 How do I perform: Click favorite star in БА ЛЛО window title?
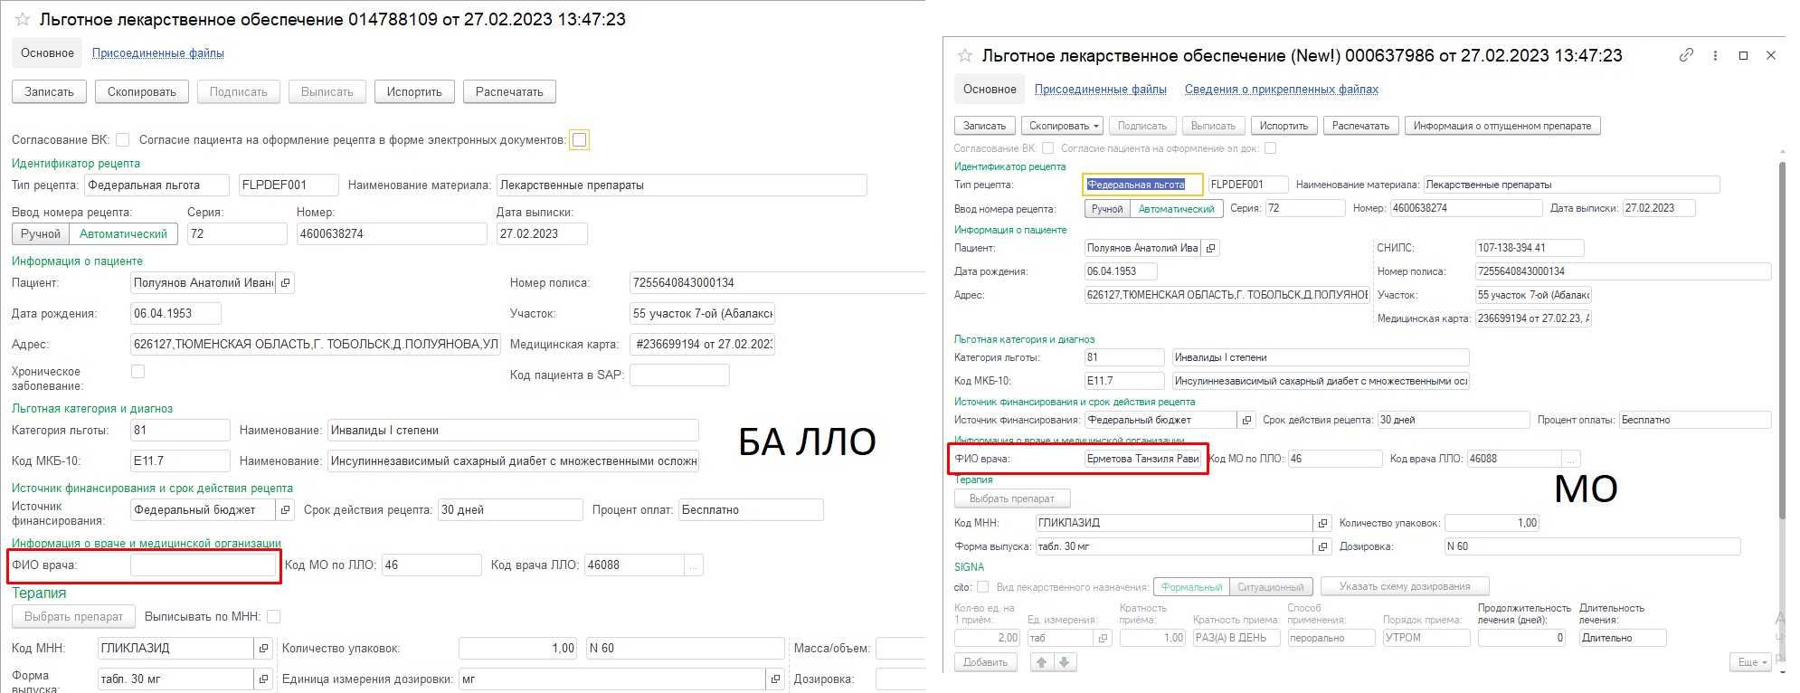pos(23,19)
